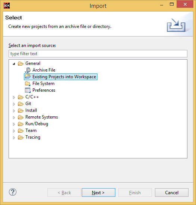This screenshot has height=205, width=196.
Task: Collapse the General tree node
Action: tap(14, 64)
